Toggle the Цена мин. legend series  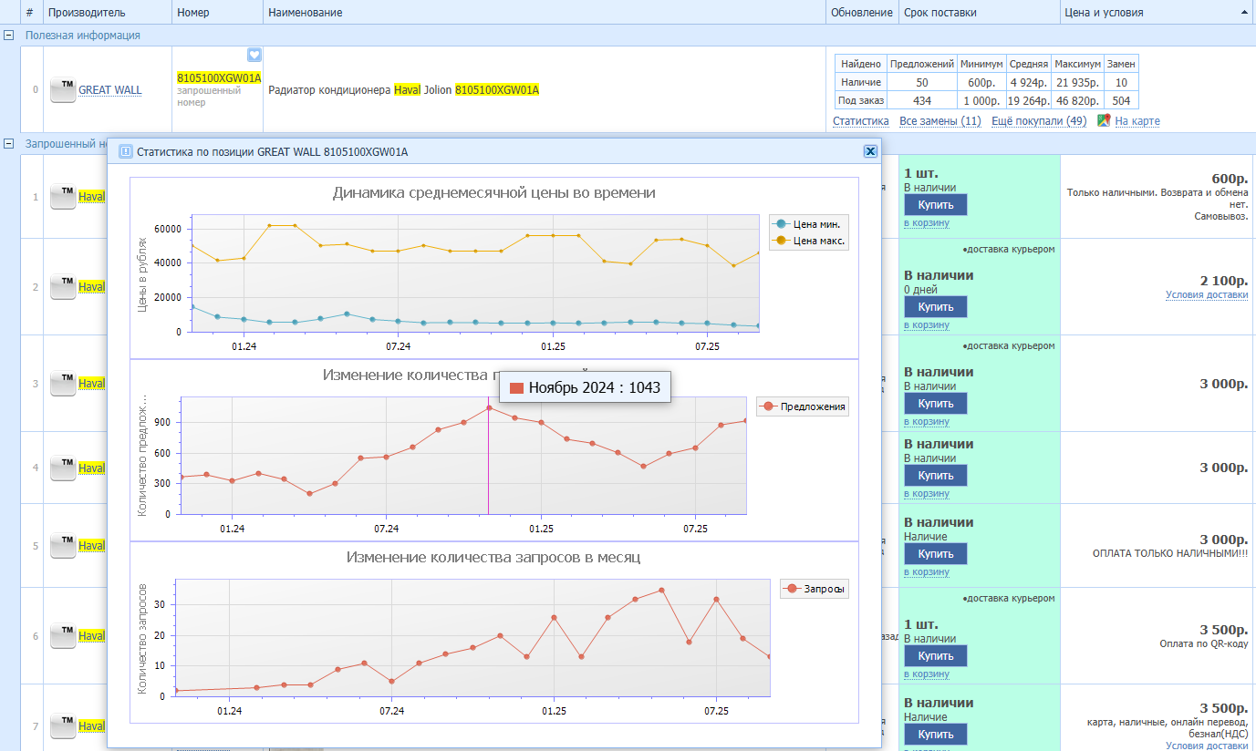pyautogui.click(x=809, y=224)
